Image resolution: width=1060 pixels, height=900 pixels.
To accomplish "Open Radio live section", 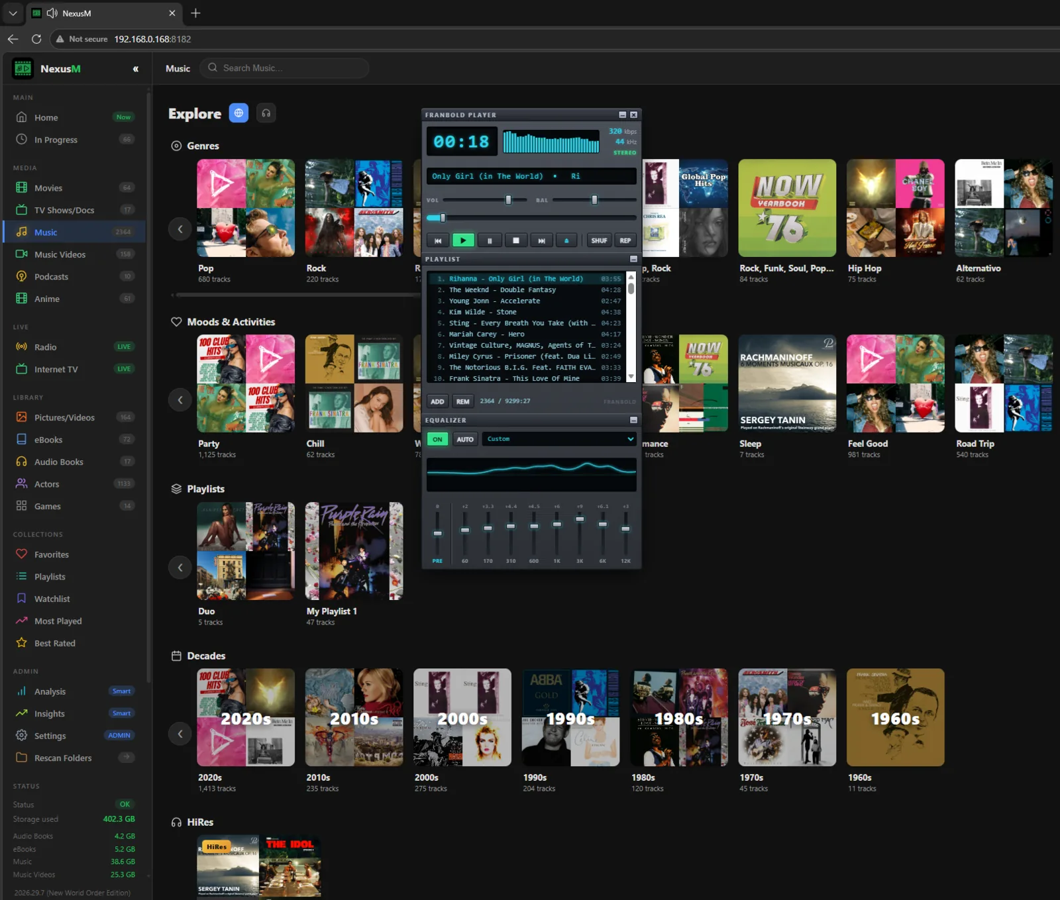I will pyautogui.click(x=74, y=347).
